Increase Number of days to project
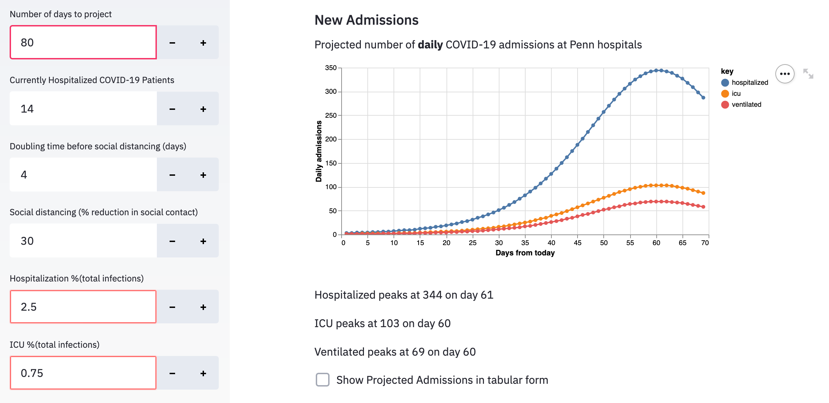Viewport: 829px width, 403px height. (x=203, y=42)
